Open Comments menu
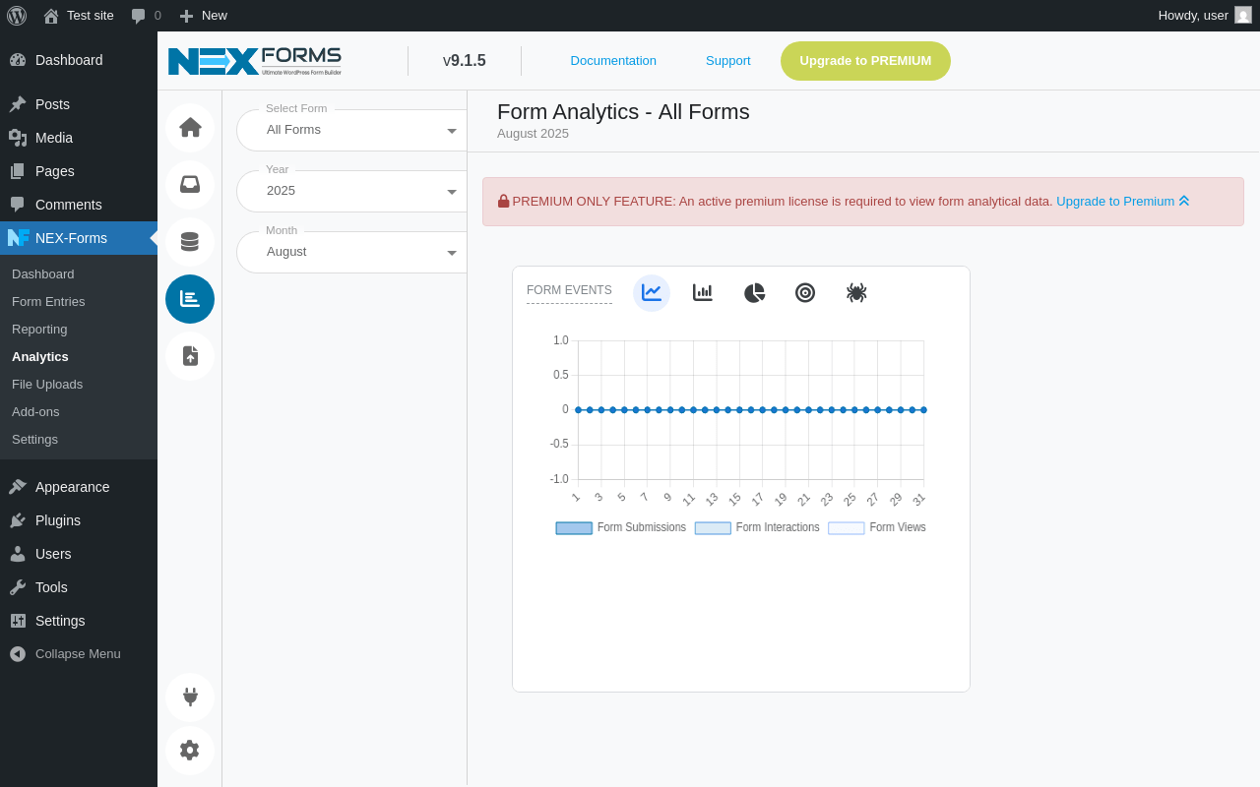 tap(79, 205)
